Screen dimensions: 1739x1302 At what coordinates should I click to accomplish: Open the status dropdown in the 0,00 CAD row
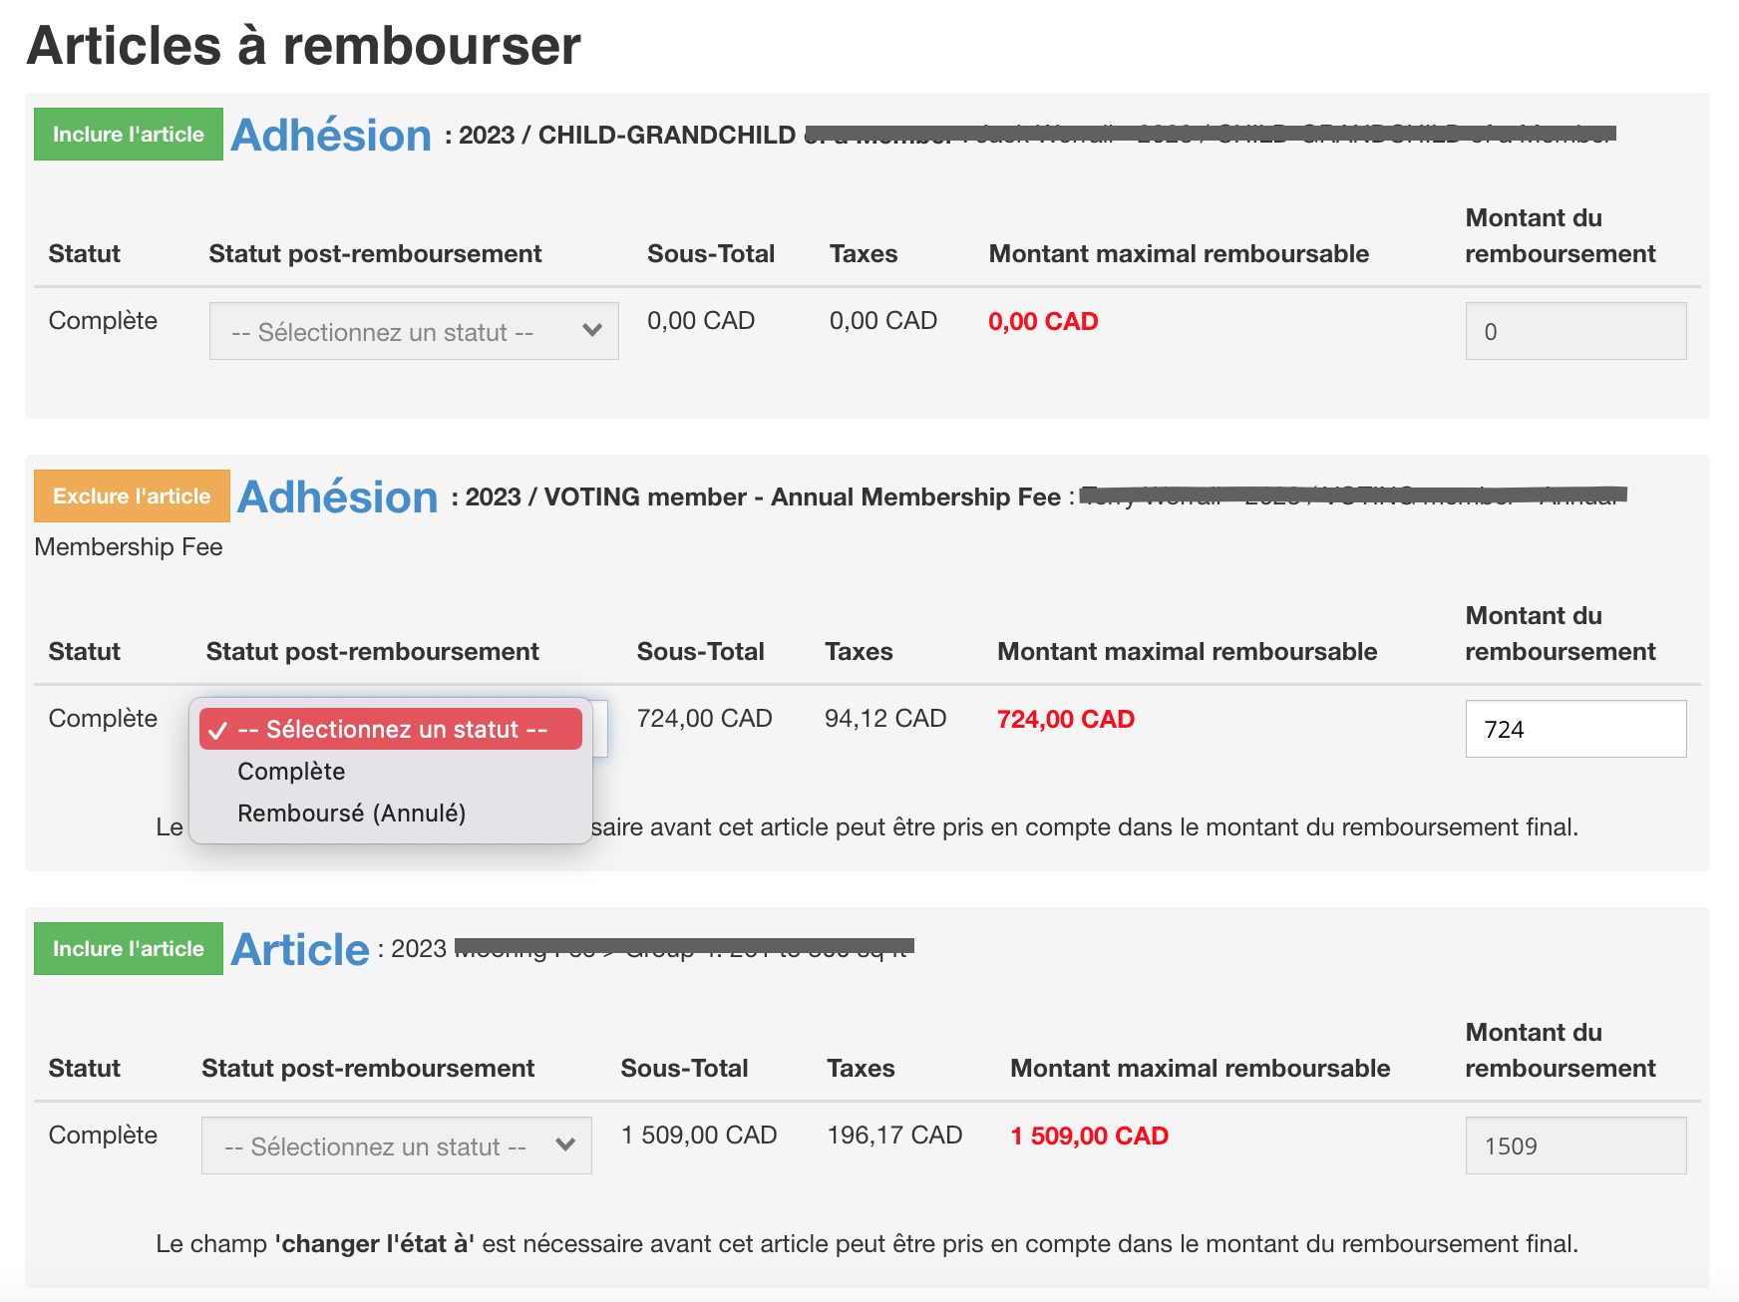click(x=413, y=331)
